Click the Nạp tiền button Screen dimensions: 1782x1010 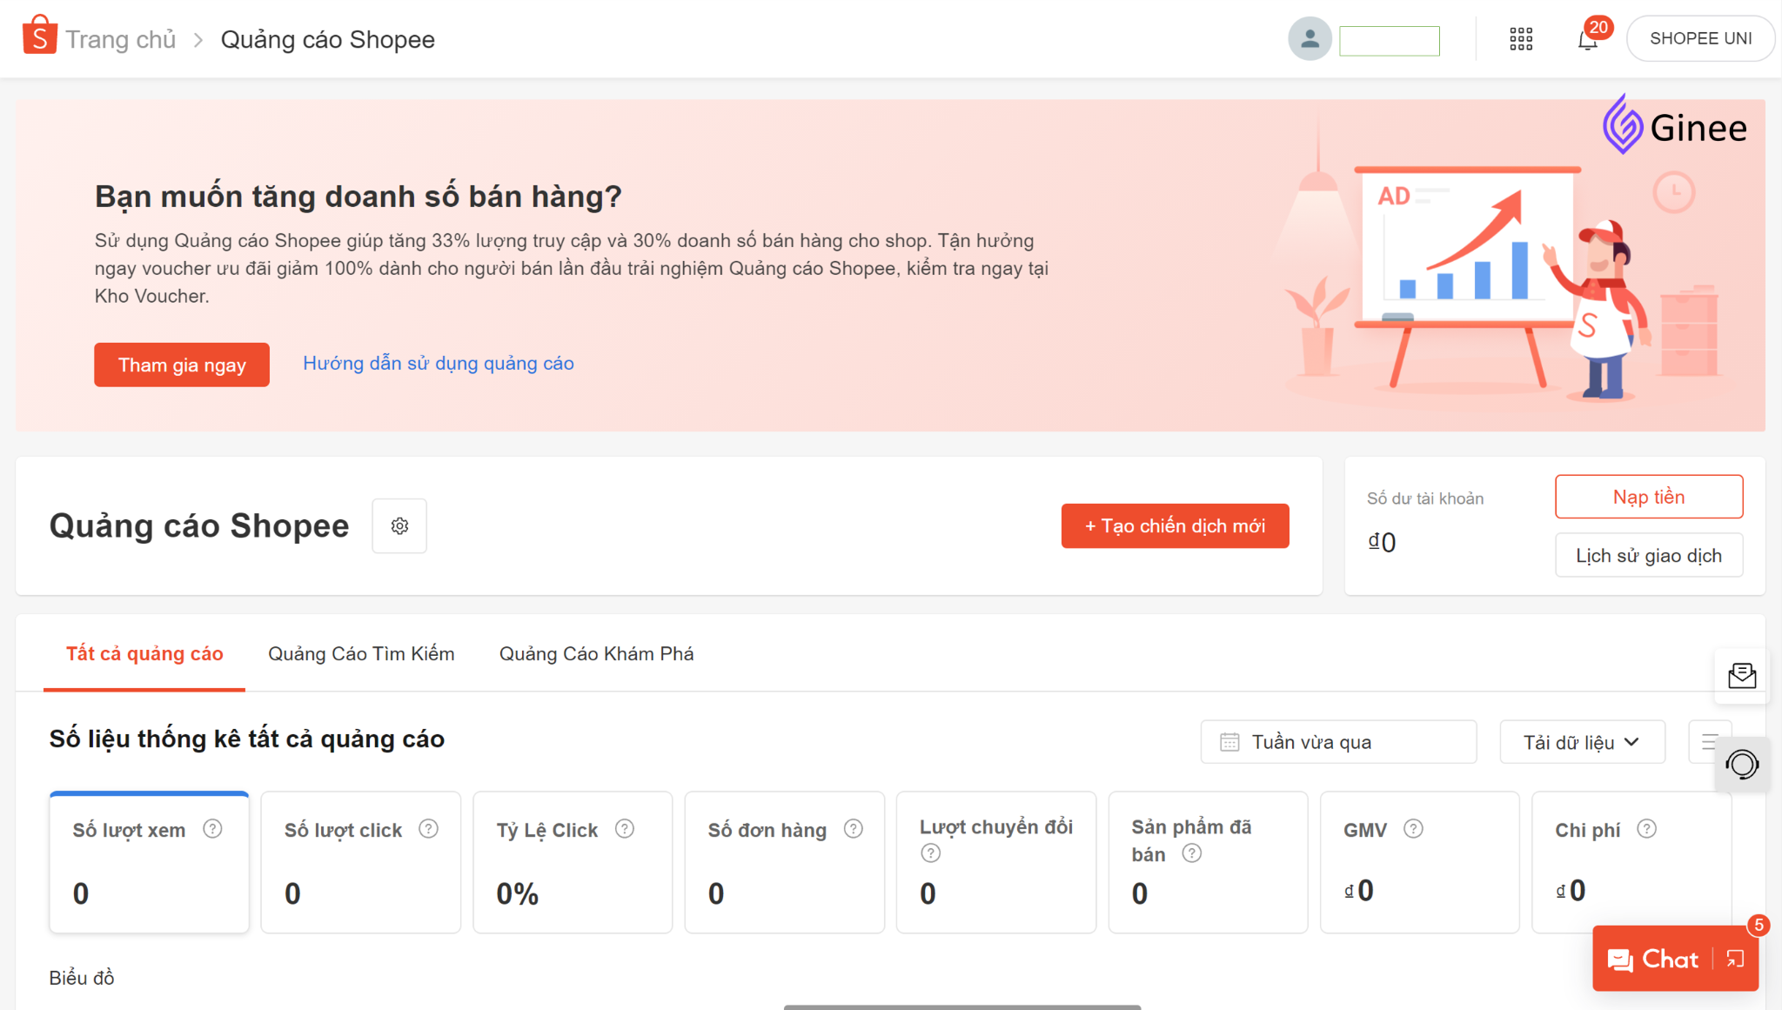click(1649, 497)
